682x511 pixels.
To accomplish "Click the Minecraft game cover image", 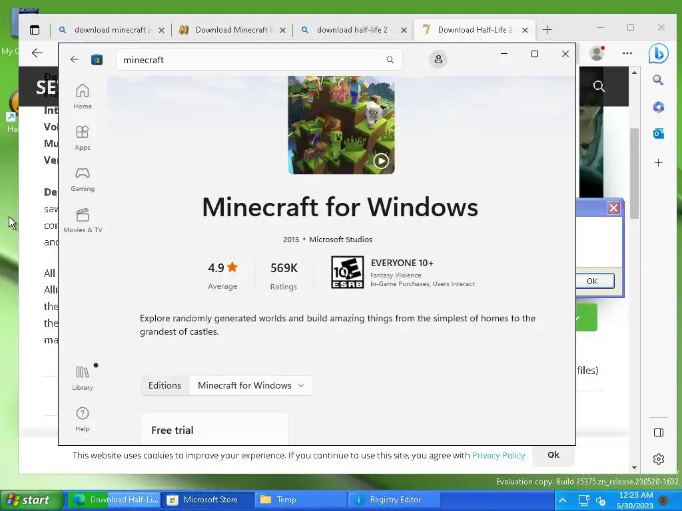I will point(341,125).
